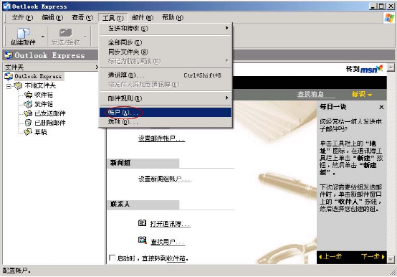Click the Open Address Book (打开通讯簿) link
The height and width of the screenshot is (277, 397).
(170, 224)
